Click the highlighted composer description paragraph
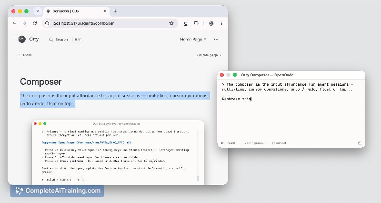This screenshot has width=381, height=203. click(x=114, y=100)
